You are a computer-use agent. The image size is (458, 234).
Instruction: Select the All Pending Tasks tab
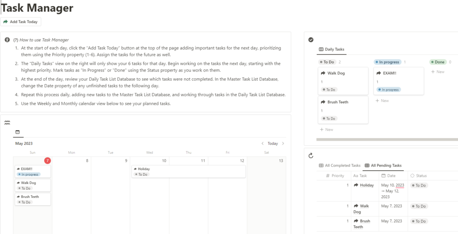tap(383, 166)
